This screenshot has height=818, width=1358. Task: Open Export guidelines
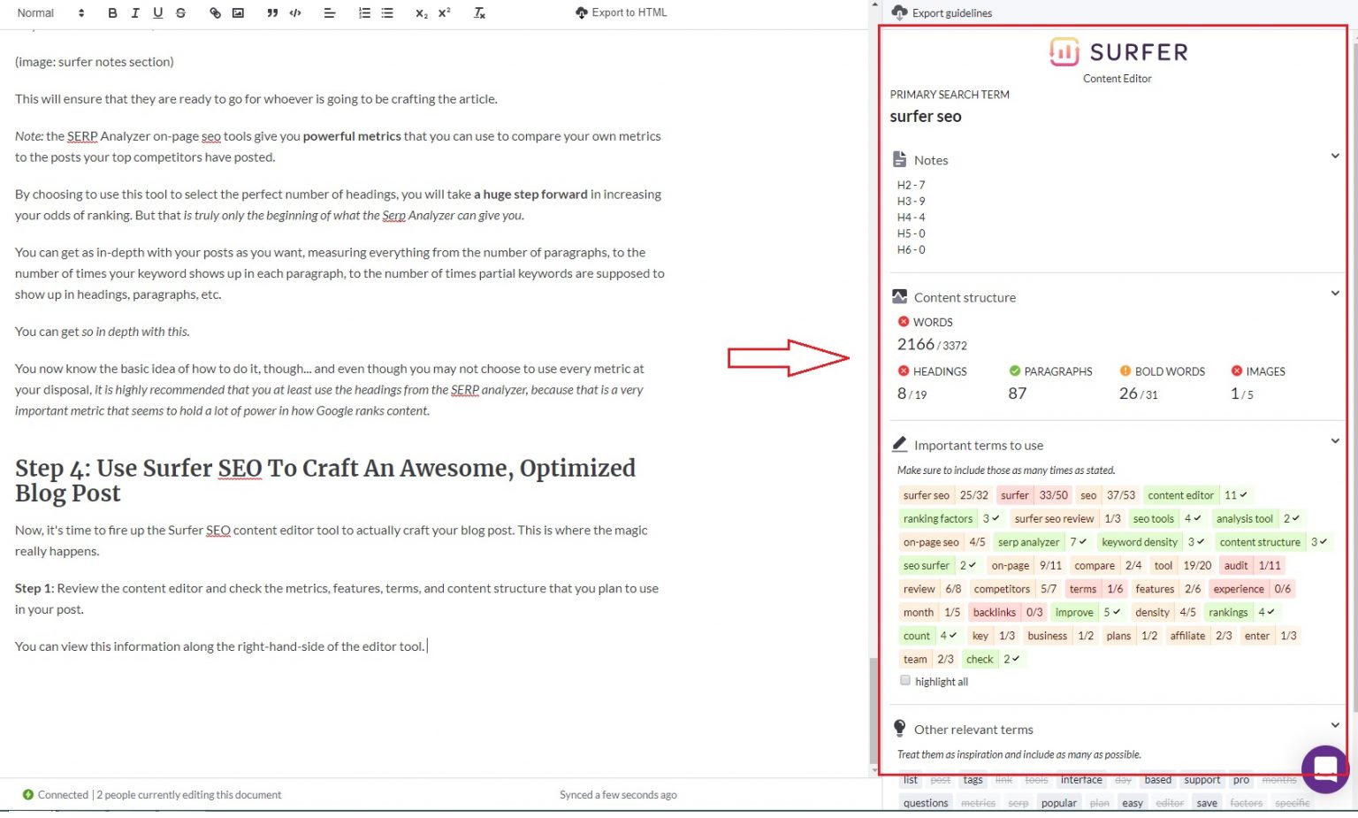point(942,13)
